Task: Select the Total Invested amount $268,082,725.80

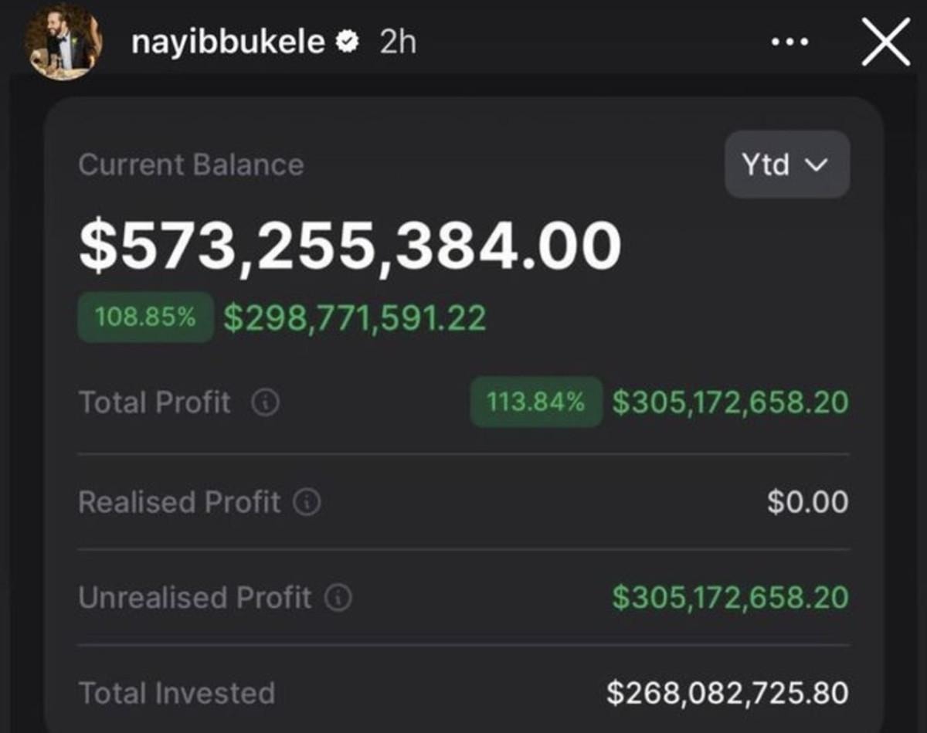Action: 727,692
